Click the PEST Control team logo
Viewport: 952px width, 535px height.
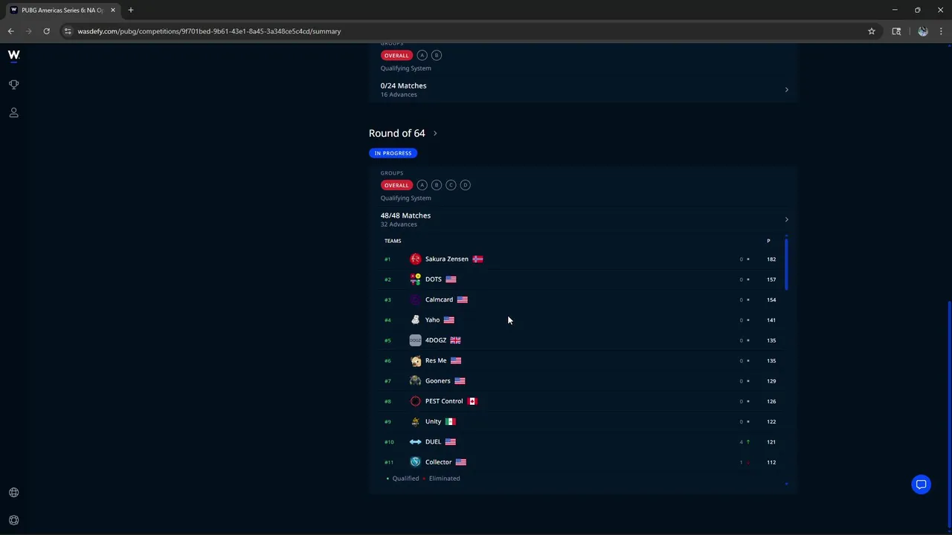pyautogui.click(x=415, y=401)
